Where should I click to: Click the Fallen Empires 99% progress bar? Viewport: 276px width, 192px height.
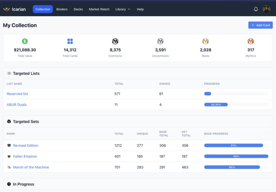(x=236, y=156)
